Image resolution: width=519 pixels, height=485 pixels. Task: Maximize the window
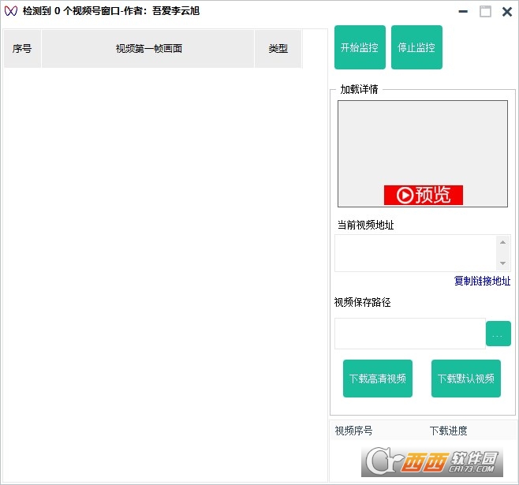coord(485,12)
